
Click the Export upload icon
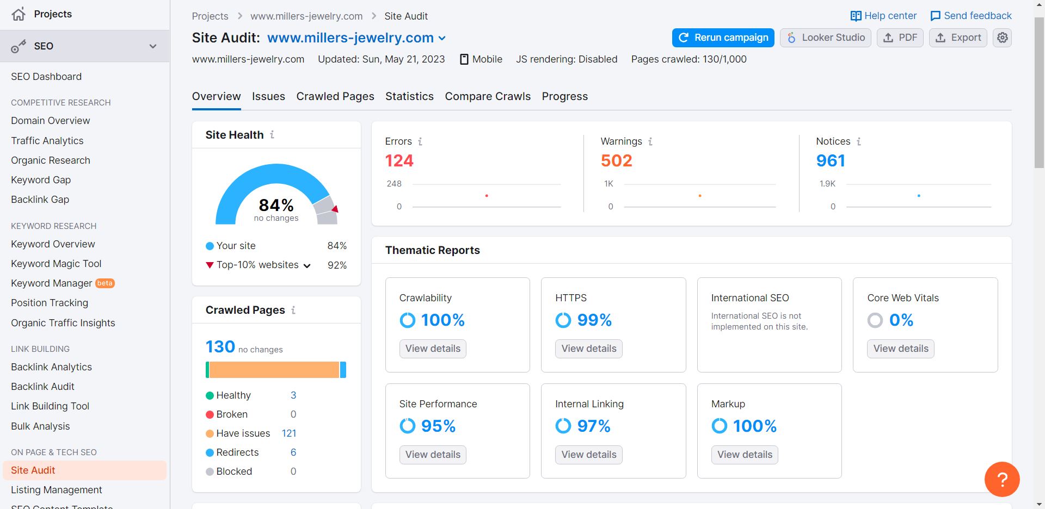pos(941,38)
